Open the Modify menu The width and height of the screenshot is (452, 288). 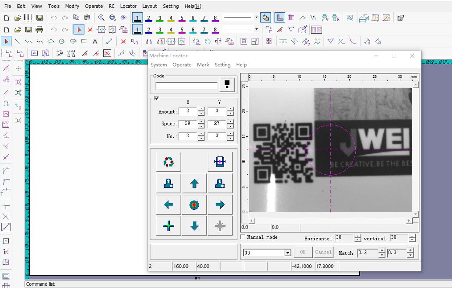[72, 6]
